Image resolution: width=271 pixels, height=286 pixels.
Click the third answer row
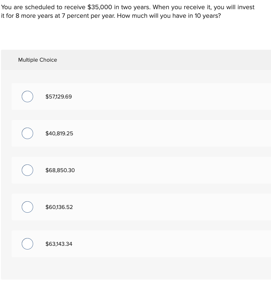[141, 170]
